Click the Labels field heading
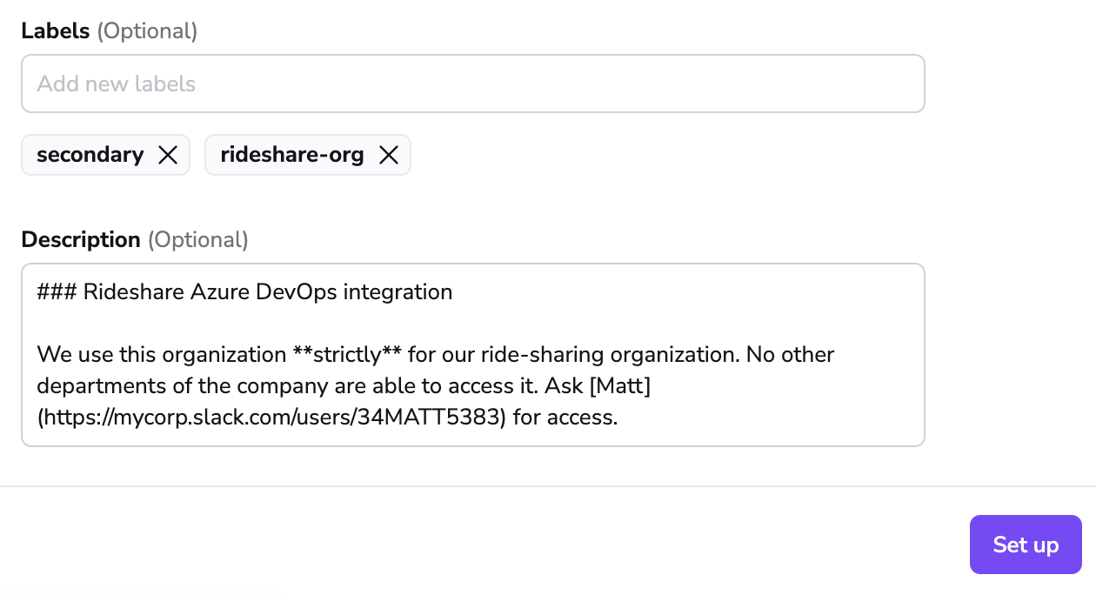This screenshot has height=595, width=1096. click(56, 31)
